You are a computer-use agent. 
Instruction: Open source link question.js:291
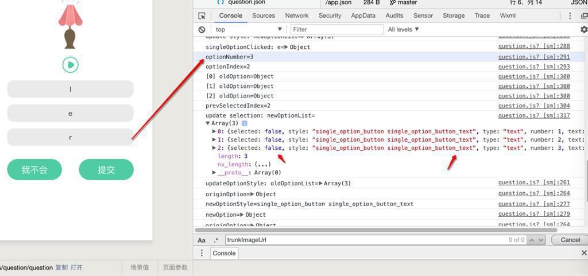tap(534, 57)
